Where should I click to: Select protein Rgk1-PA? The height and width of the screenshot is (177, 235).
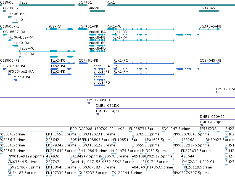pyautogui.click(x=121, y=72)
